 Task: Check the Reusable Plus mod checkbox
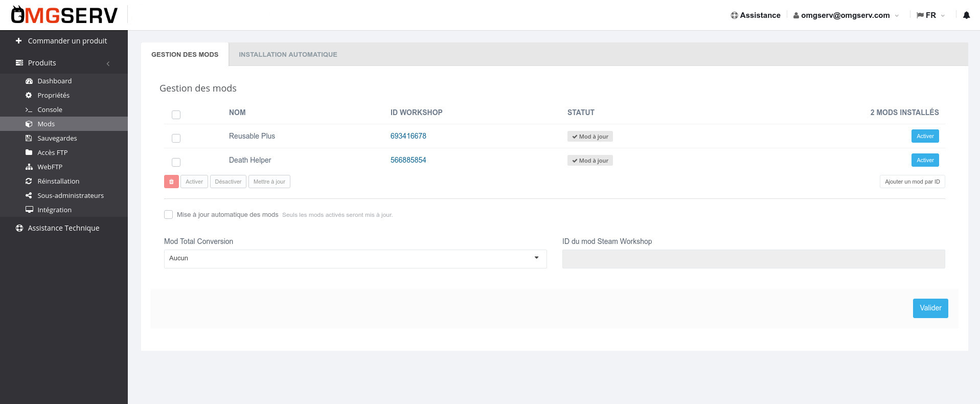176,138
